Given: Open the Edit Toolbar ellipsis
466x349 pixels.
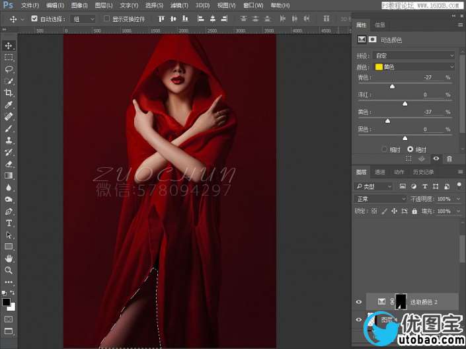Looking at the screenshot, I should (x=9, y=282).
